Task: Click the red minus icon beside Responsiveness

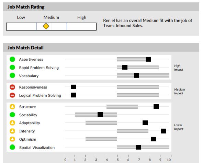Action: coord(12,87)
